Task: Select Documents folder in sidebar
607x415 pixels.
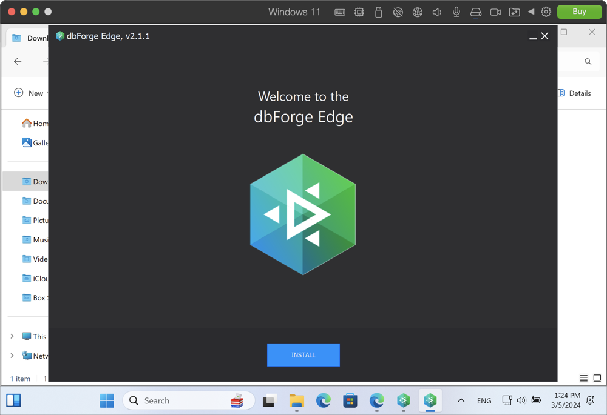Action: point(35,201)
